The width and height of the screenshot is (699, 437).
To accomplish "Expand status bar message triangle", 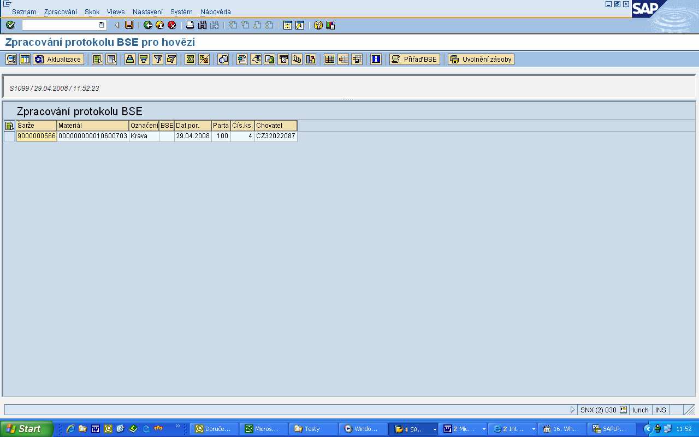I will tap(572, 410).
